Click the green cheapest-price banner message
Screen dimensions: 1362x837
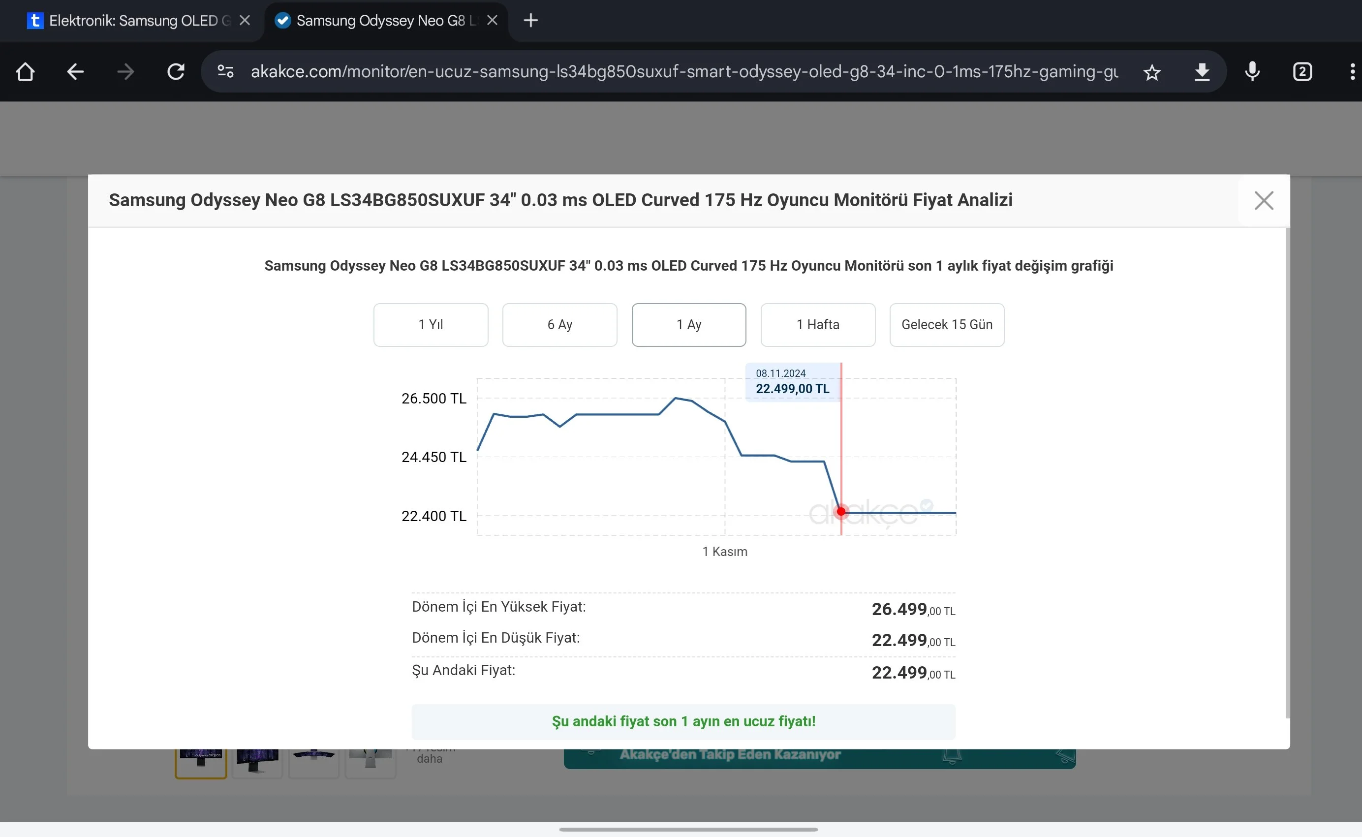tap(683, 722)
